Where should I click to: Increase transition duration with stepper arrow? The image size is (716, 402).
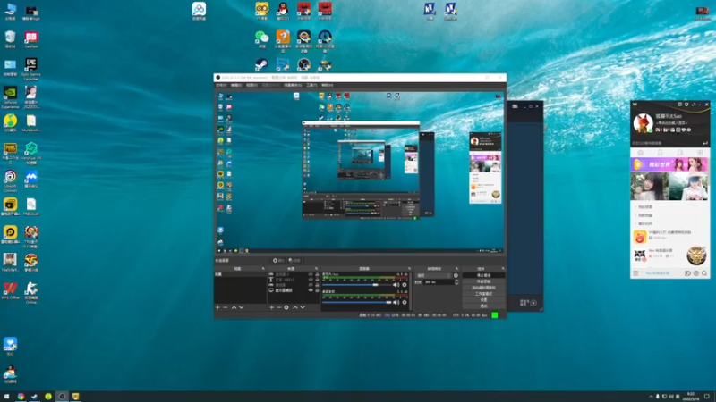coord(456,281)
